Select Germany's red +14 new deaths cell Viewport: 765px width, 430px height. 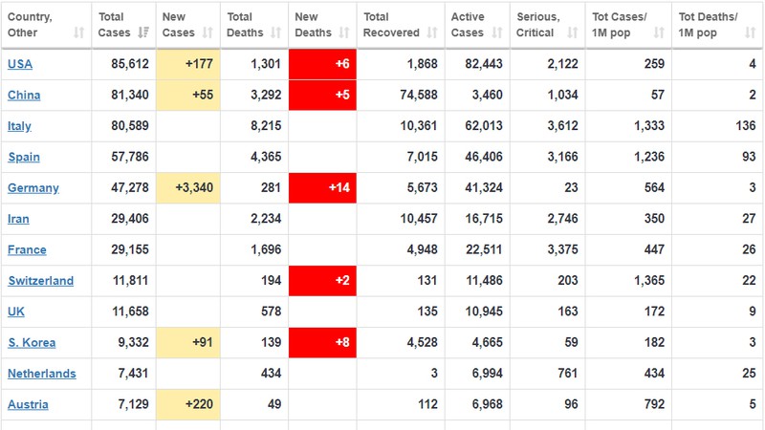322,187
